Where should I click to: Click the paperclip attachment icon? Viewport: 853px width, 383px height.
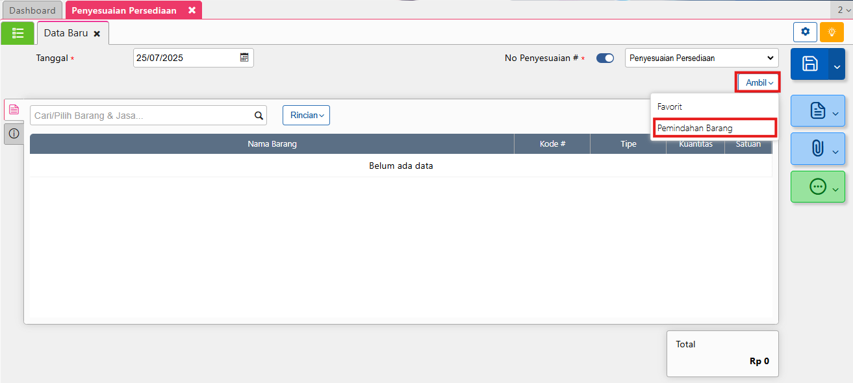tap(817, 149)
